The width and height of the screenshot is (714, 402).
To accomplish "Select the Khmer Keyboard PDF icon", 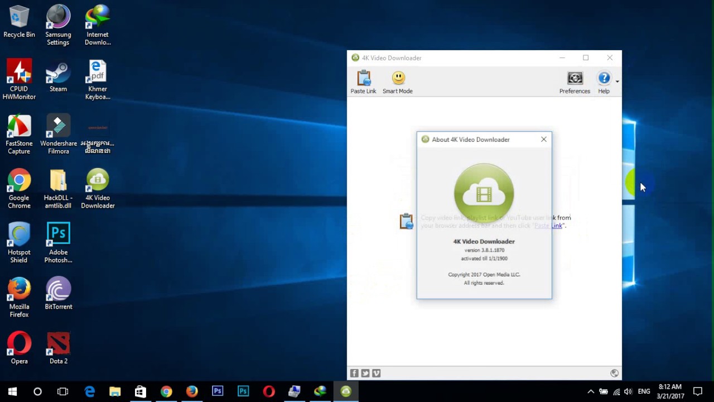I will point(98,80).
